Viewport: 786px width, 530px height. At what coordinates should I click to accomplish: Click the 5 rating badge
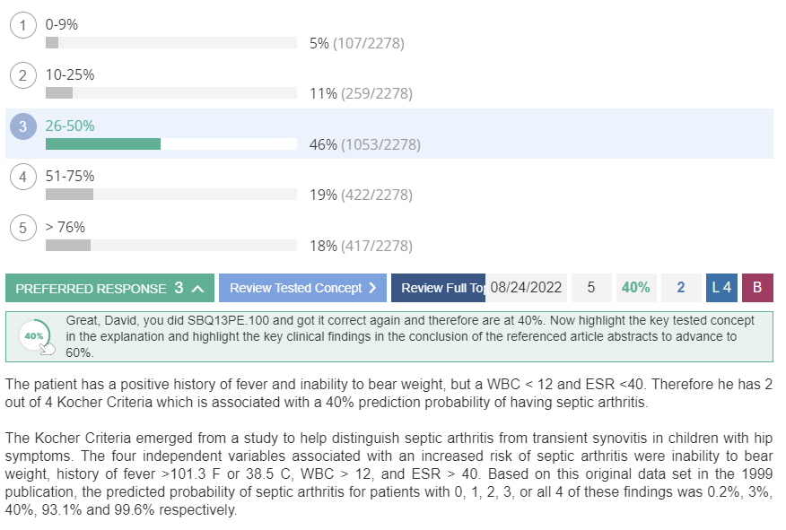tap(591, 288)
